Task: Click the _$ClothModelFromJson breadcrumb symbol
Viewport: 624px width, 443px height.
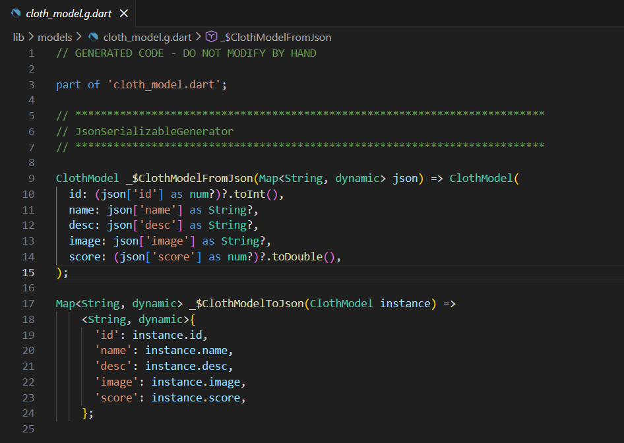Action: (276, 38)
